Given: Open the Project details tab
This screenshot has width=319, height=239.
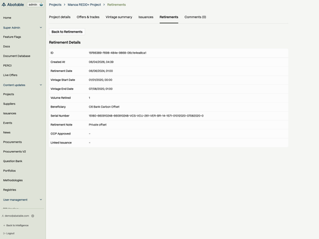Looking at the screenshot, I should 59,17.
